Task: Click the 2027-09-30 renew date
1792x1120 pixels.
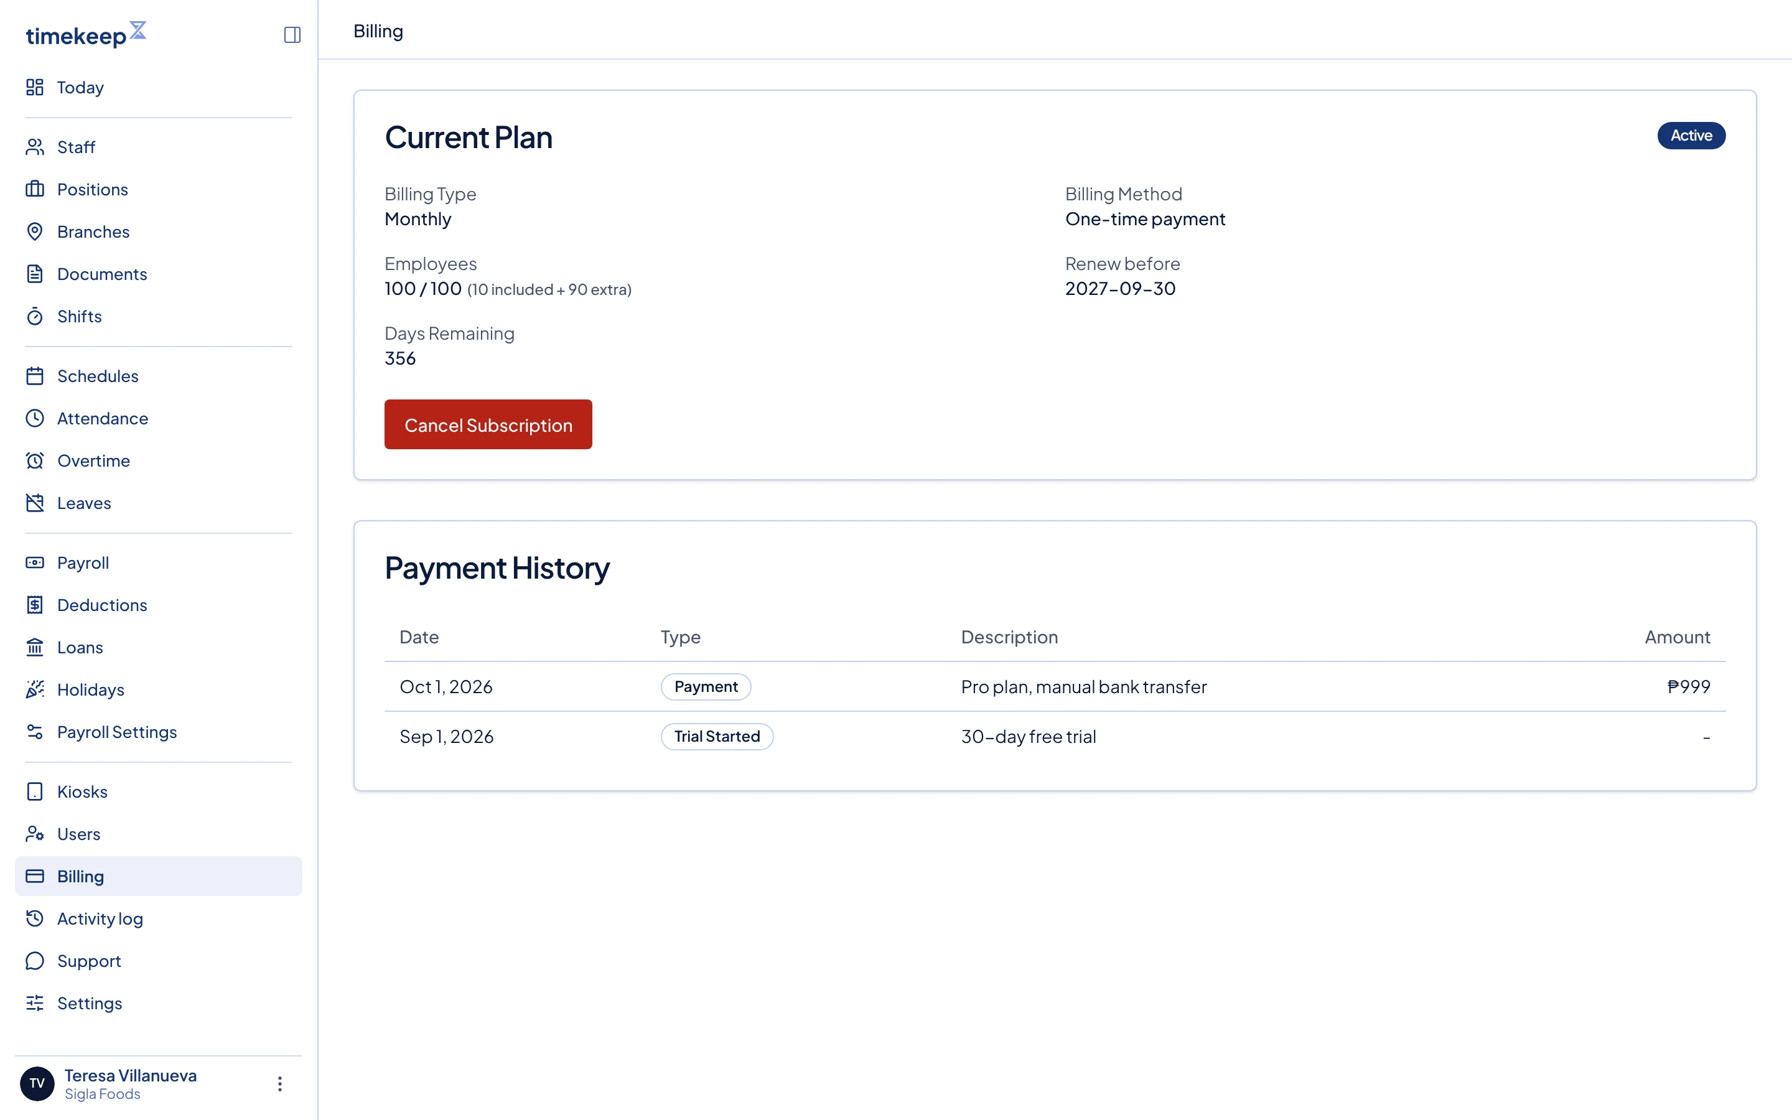Action: click(1119, 288)
